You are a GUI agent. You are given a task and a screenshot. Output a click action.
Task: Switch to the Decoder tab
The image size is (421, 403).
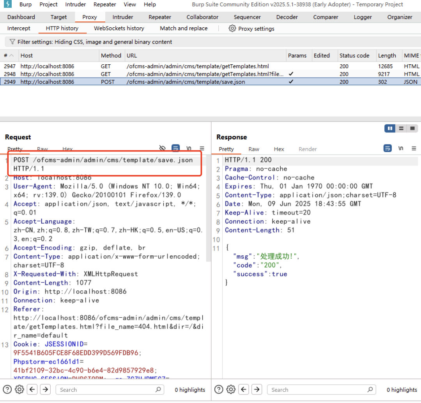pos(287,17)
